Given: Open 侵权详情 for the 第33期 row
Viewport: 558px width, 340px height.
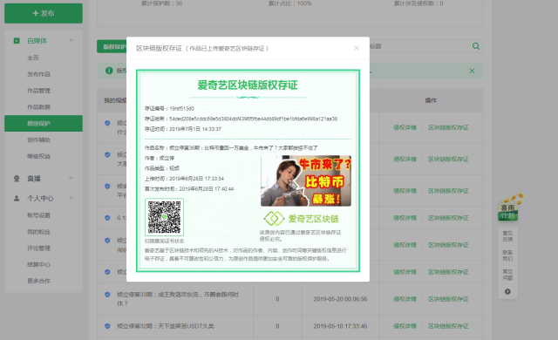Looking at the screenshot, I should pos(405,299).
